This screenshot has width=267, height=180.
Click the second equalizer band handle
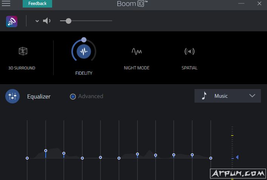coord(46,151)
